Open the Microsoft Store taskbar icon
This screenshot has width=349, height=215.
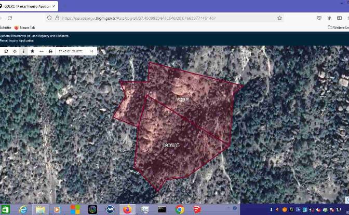click(x=75, y=209)
